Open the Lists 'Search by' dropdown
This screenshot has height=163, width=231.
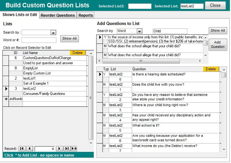pyautogui.click(x=53, y=32)
